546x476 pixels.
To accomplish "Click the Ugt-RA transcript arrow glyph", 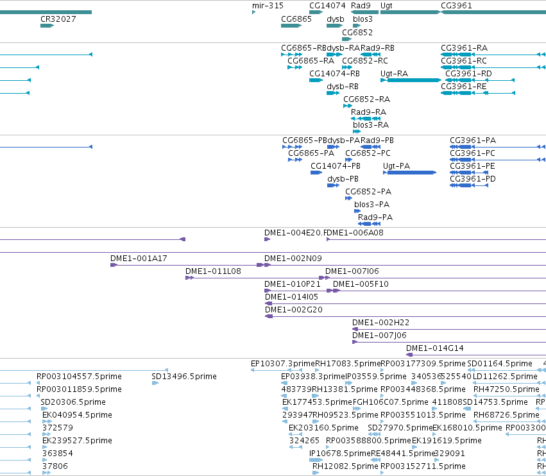I will tap(411, 80).
